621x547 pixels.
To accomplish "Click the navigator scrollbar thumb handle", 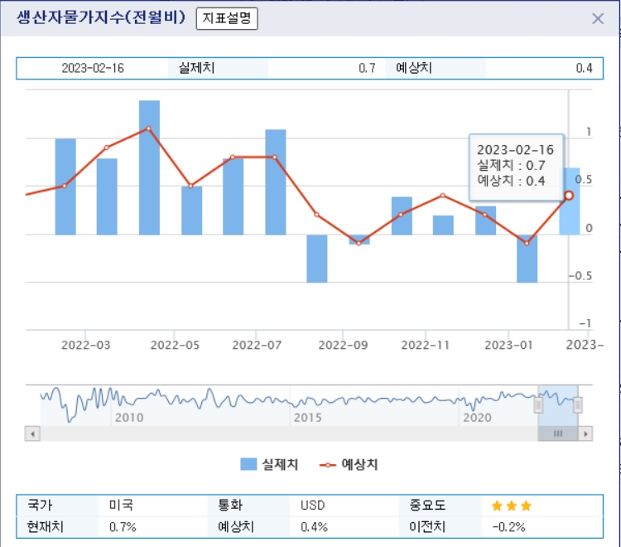I will click(x=557, y=433).
